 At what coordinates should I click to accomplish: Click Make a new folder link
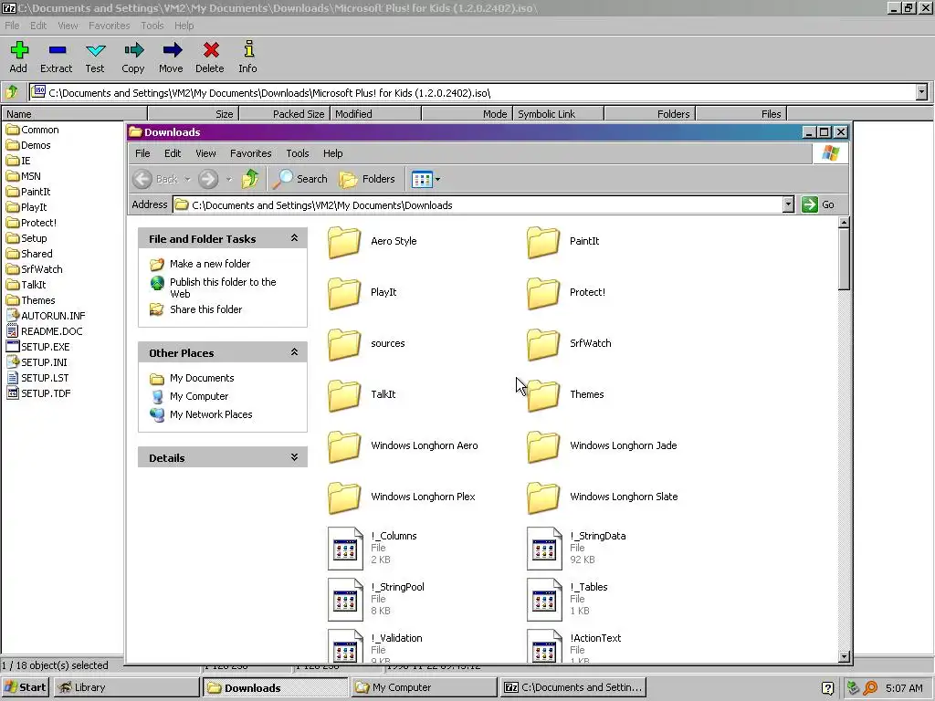point(210,264)
